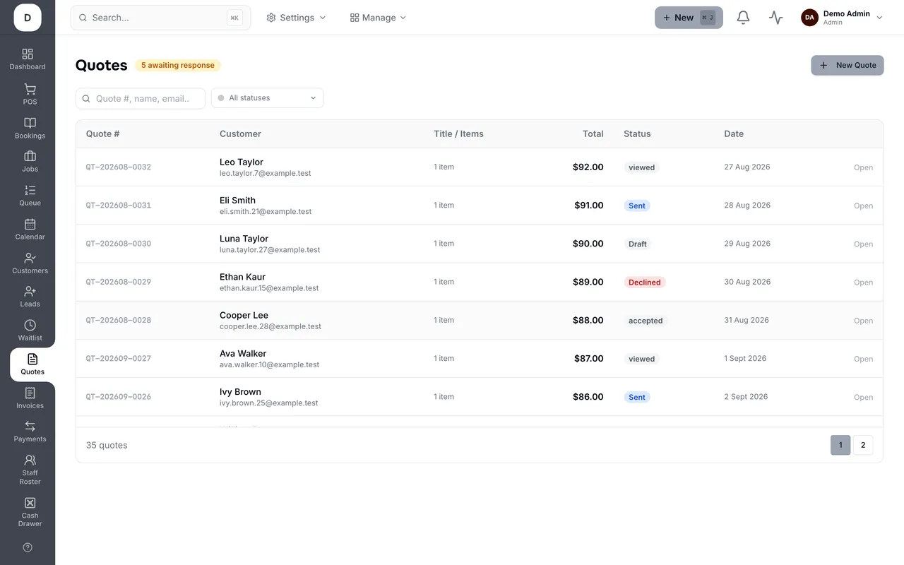Expand the Manage dropdown

pos(378,18)
